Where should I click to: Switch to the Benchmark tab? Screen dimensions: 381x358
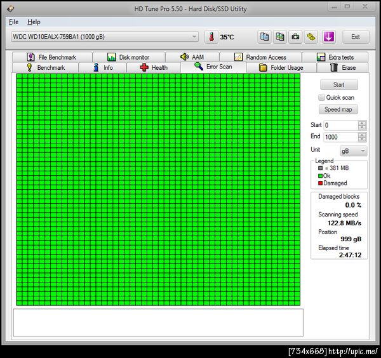pos(46,67)
